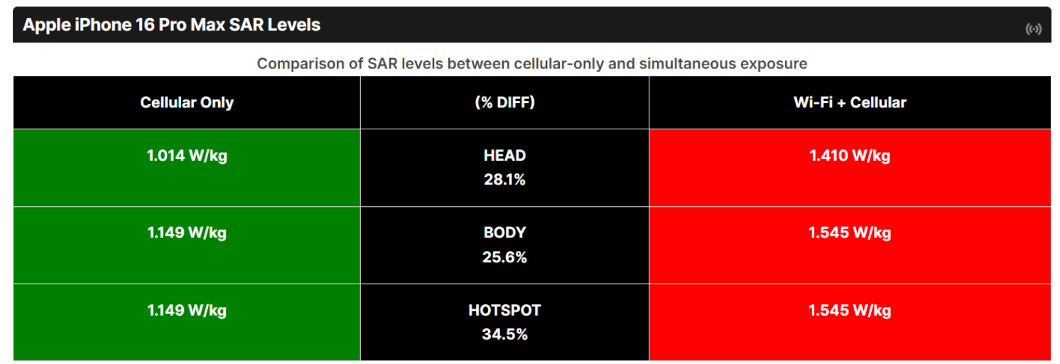Image resolution: width=1060 pixels, height=364 pixels.
Task: Click the 28.1% difference value
Action: (x=504, y=180)
